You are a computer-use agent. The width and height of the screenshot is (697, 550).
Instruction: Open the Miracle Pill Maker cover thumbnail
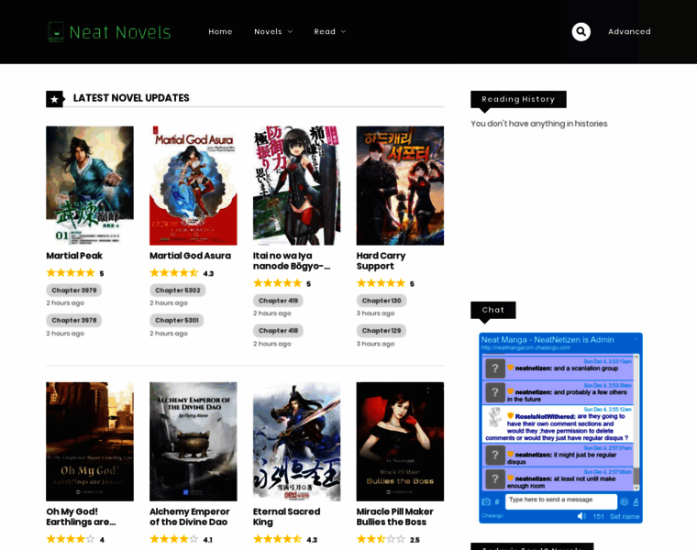(400, 442)
